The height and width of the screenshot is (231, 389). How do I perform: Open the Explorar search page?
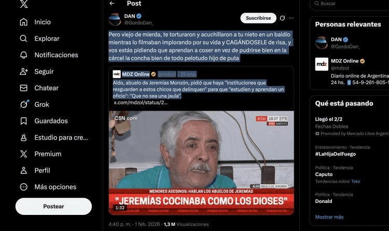pos(47,38)
